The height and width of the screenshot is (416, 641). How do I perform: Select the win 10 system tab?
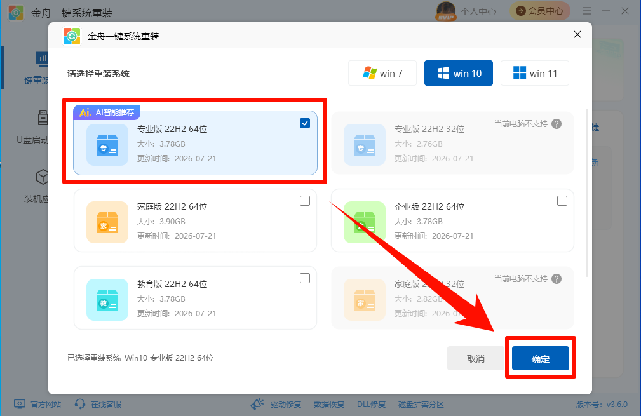click(459, 73)
